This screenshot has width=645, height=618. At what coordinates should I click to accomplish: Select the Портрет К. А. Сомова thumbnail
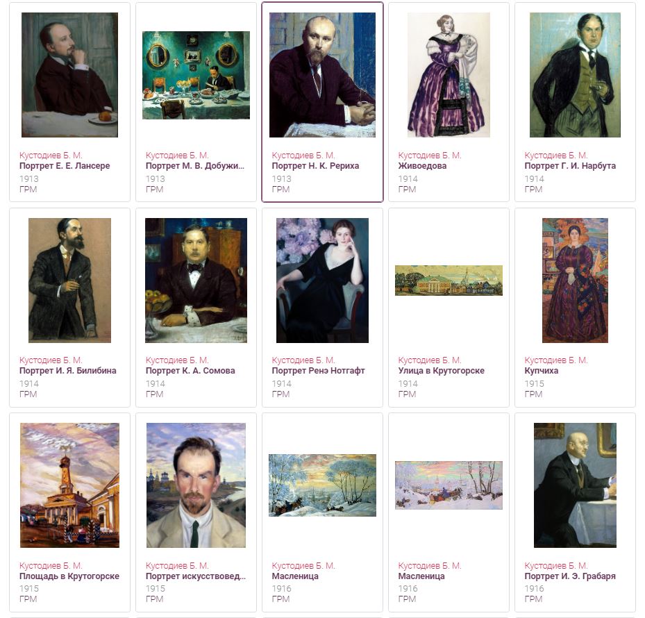click(196, 281)
